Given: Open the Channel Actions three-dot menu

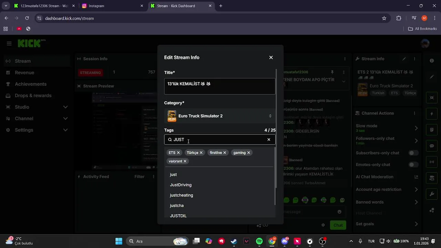Looking at the screenshot, I should click(x=414, y=113).
